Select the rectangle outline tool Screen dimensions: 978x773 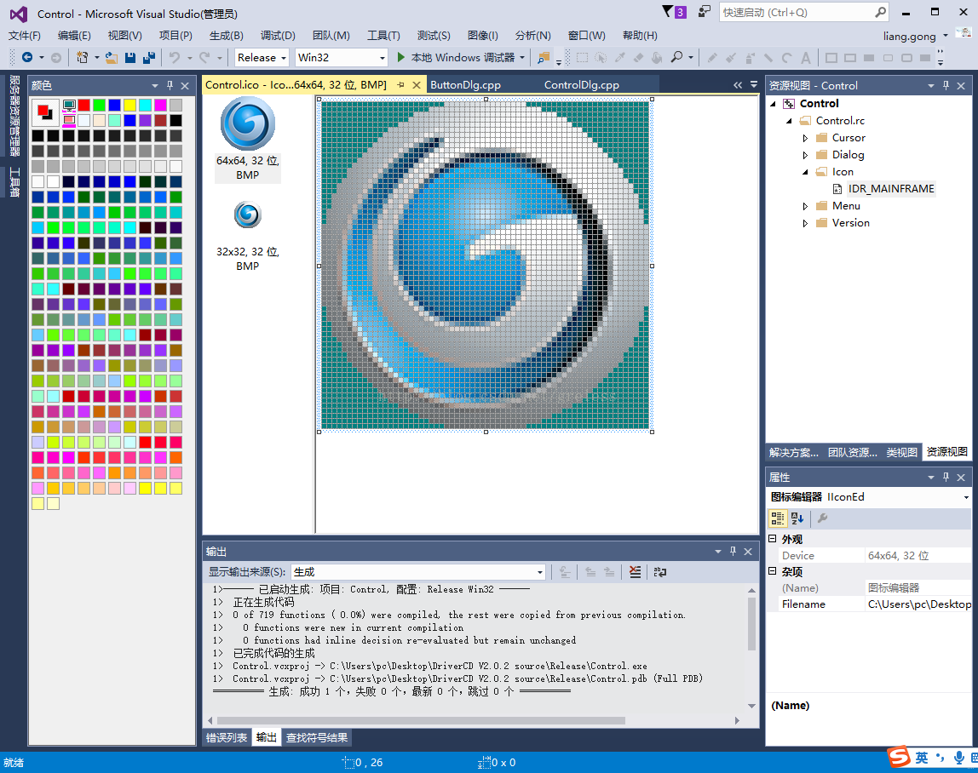tap(831, 58)
